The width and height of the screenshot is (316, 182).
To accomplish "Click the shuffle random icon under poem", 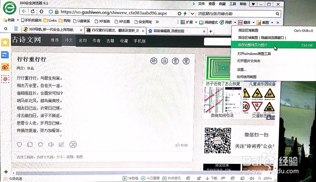I will (x=73, y=144).
